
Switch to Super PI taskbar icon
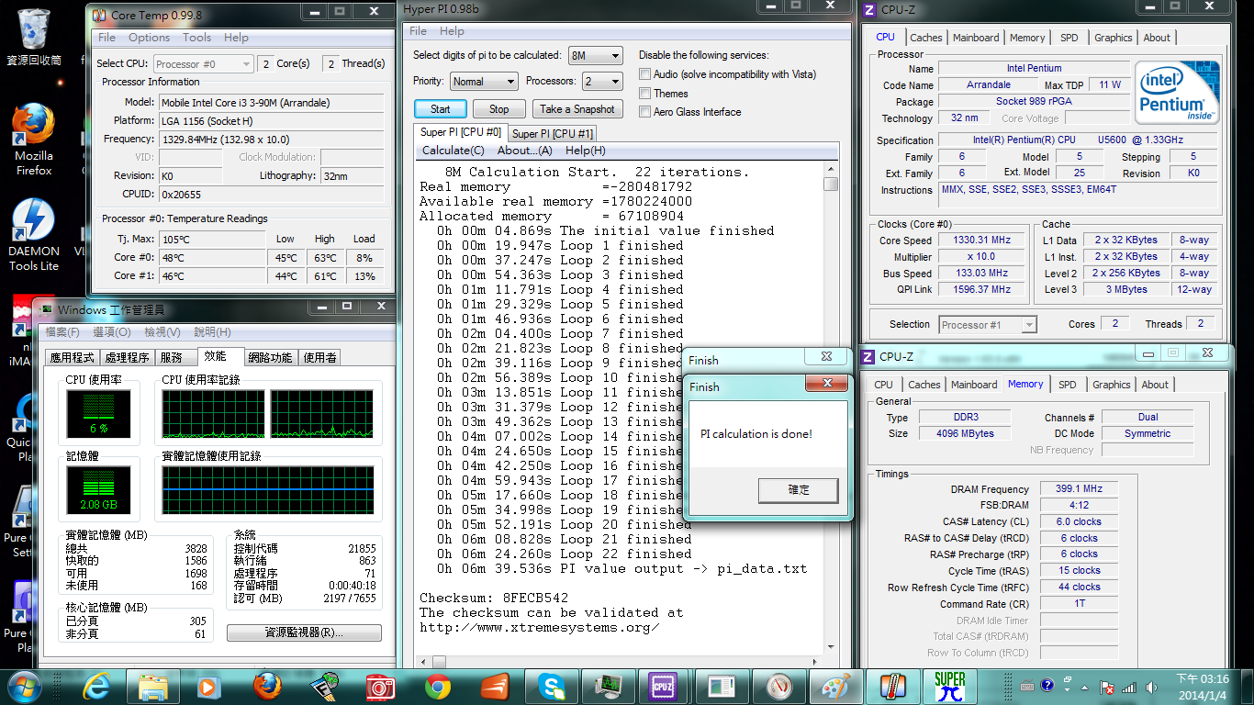click(950, 686)
